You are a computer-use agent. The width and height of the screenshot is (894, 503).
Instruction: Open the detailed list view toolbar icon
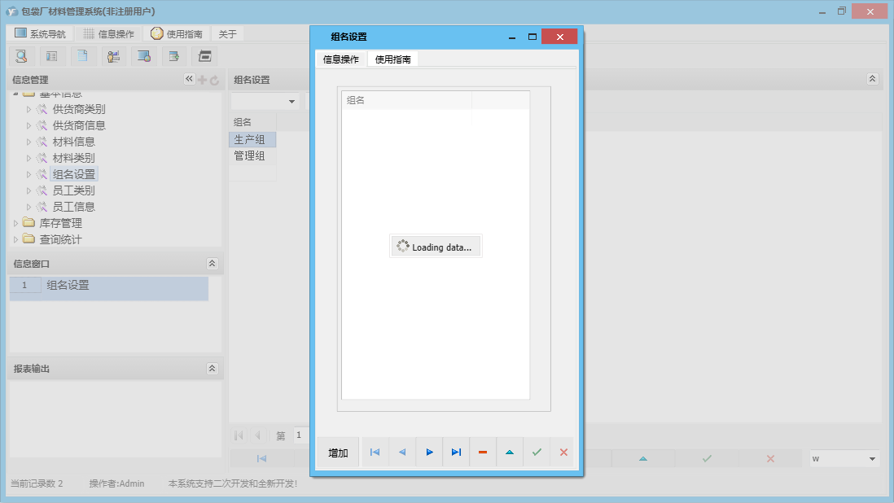click(52, 55)
